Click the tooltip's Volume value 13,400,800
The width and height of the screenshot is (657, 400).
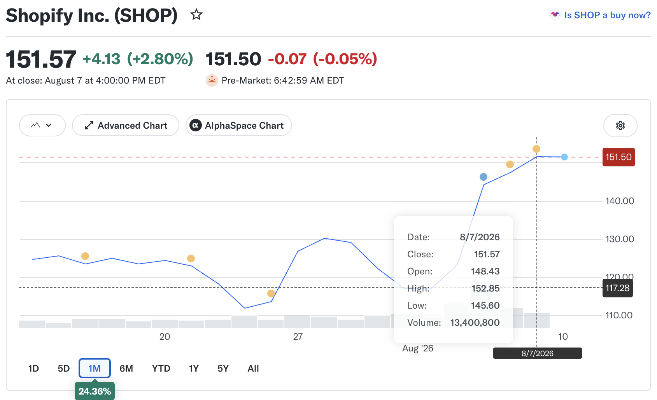(475, 323)
